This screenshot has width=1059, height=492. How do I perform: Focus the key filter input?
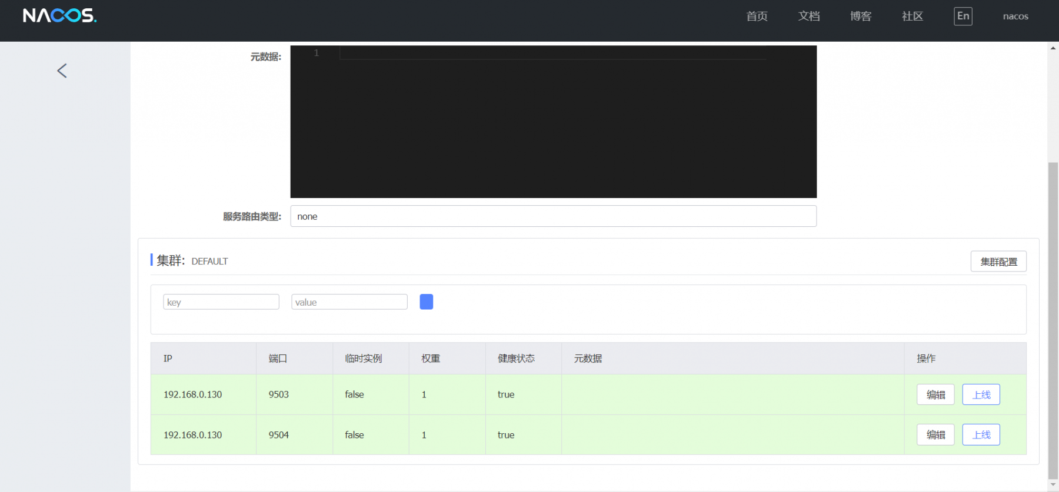click(221, 302)
